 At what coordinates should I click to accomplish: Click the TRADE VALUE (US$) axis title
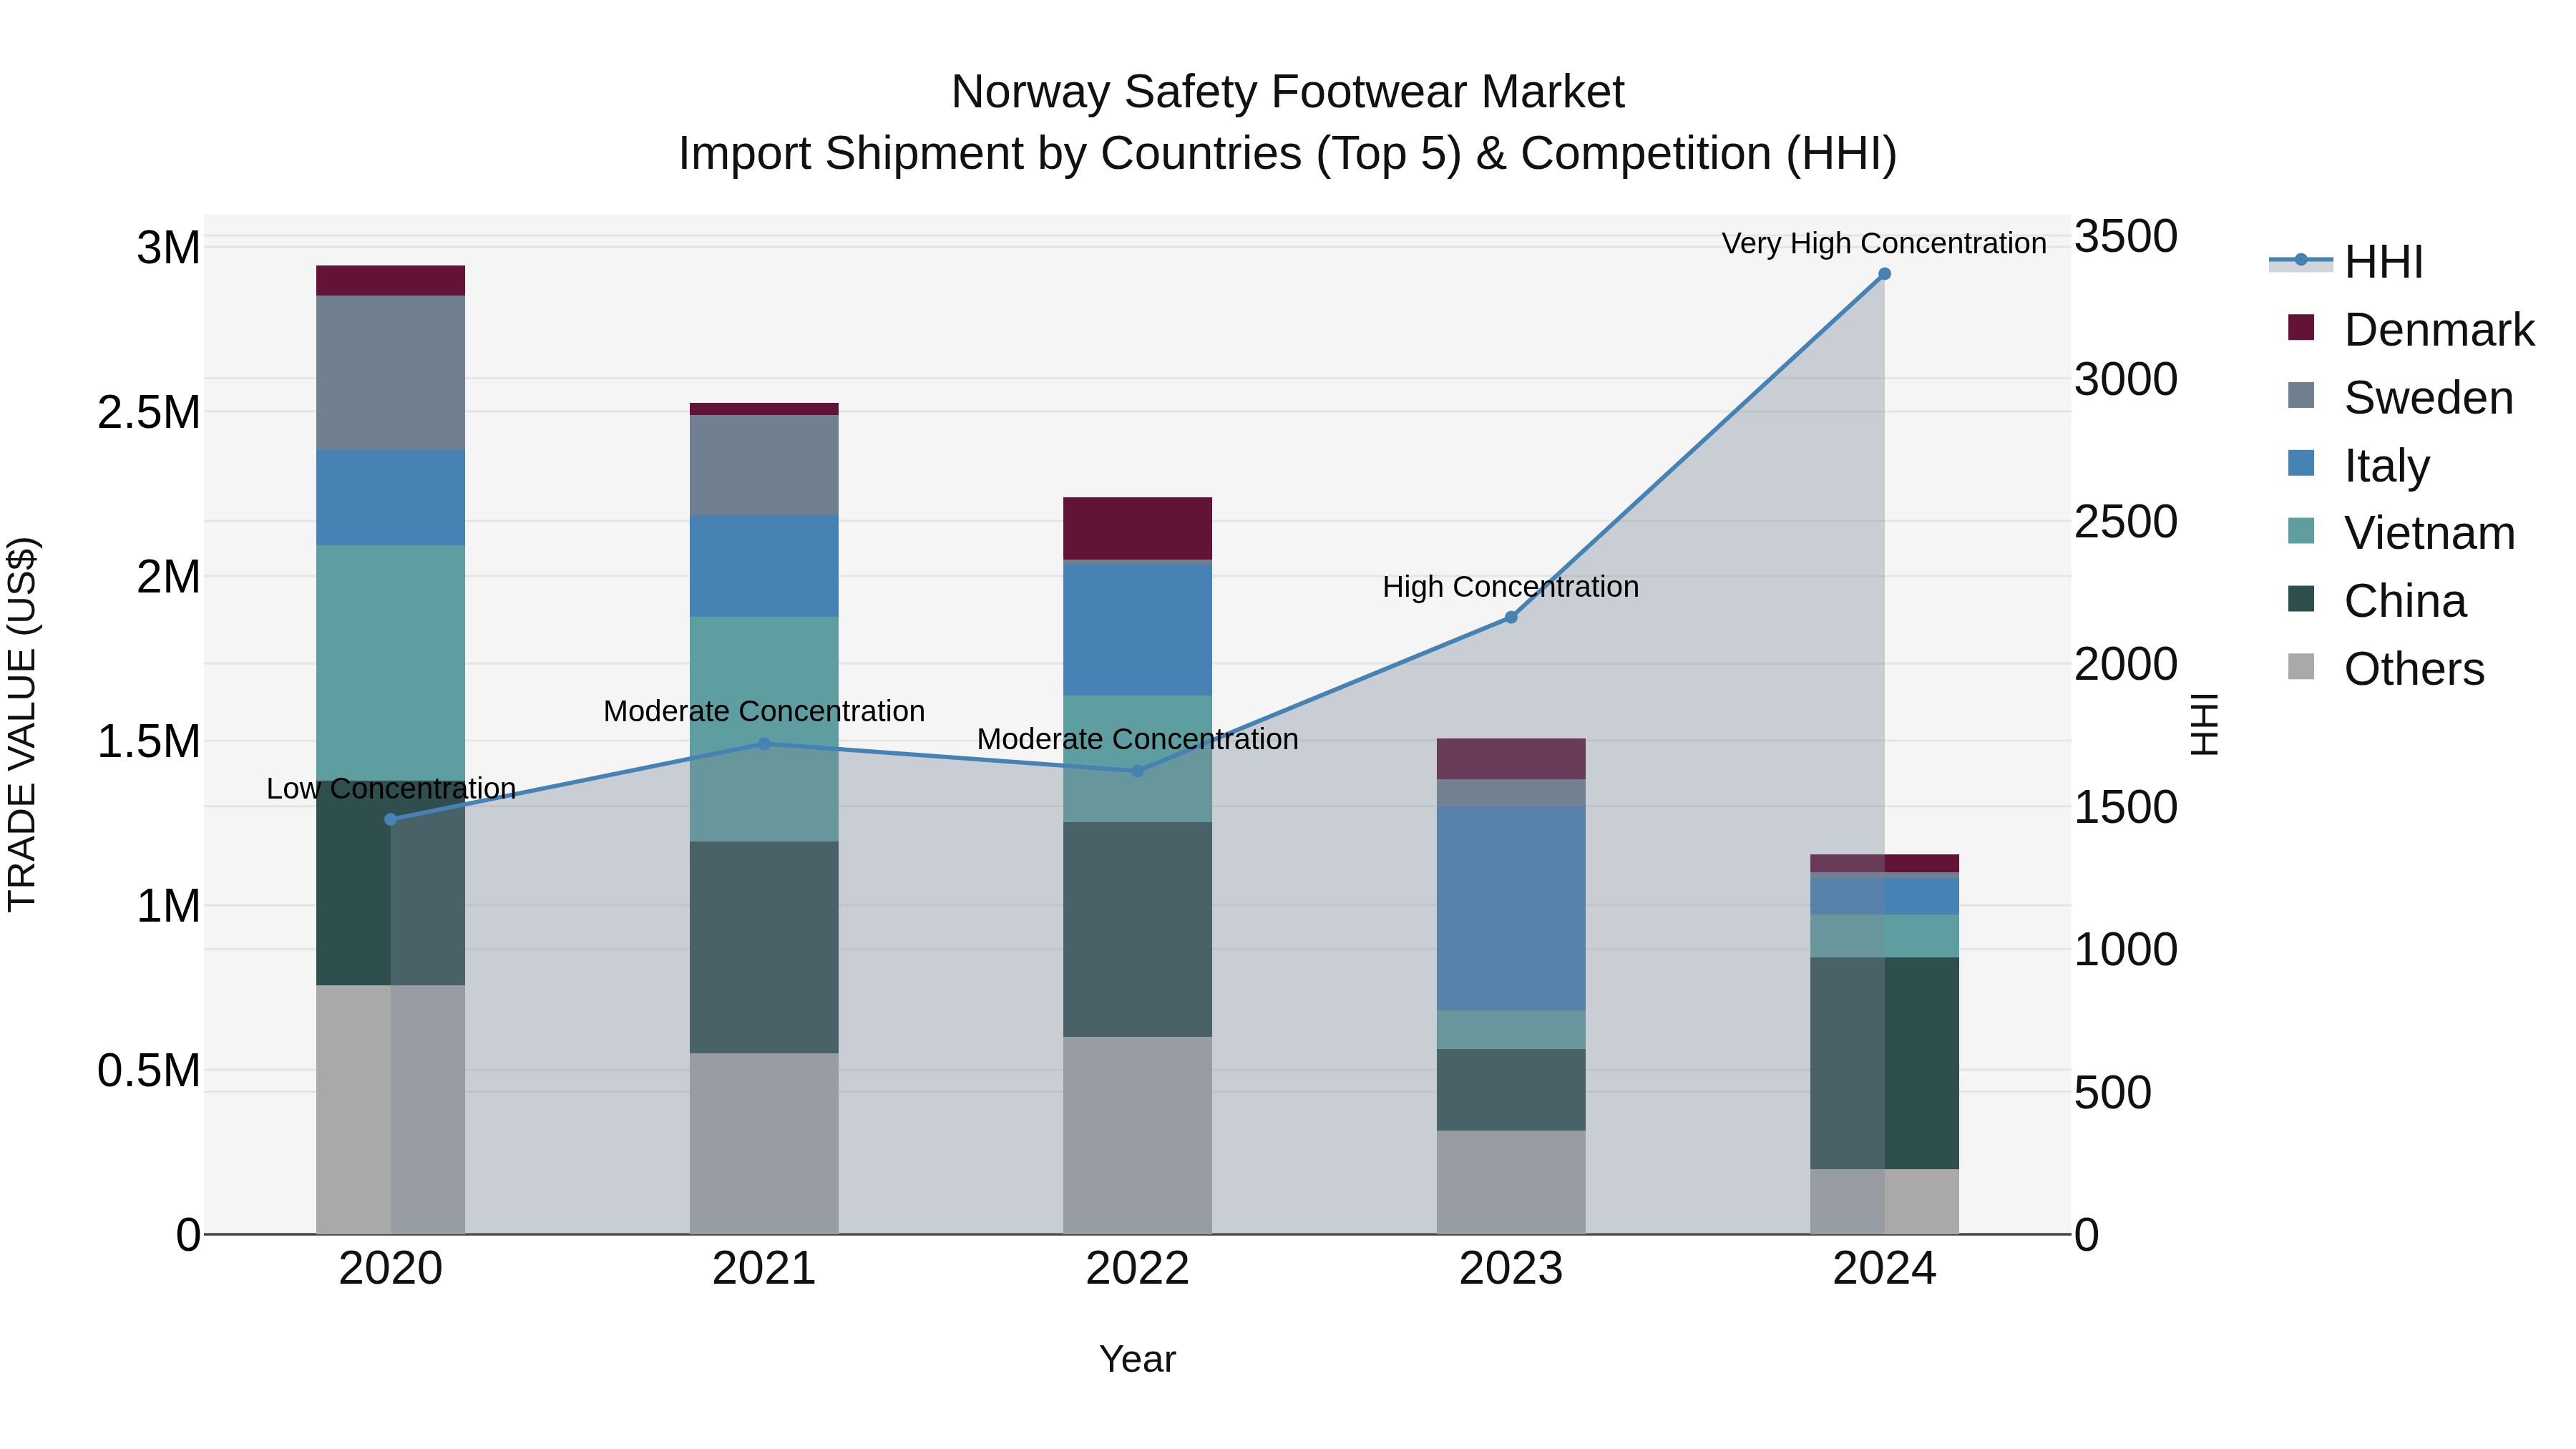22,724
